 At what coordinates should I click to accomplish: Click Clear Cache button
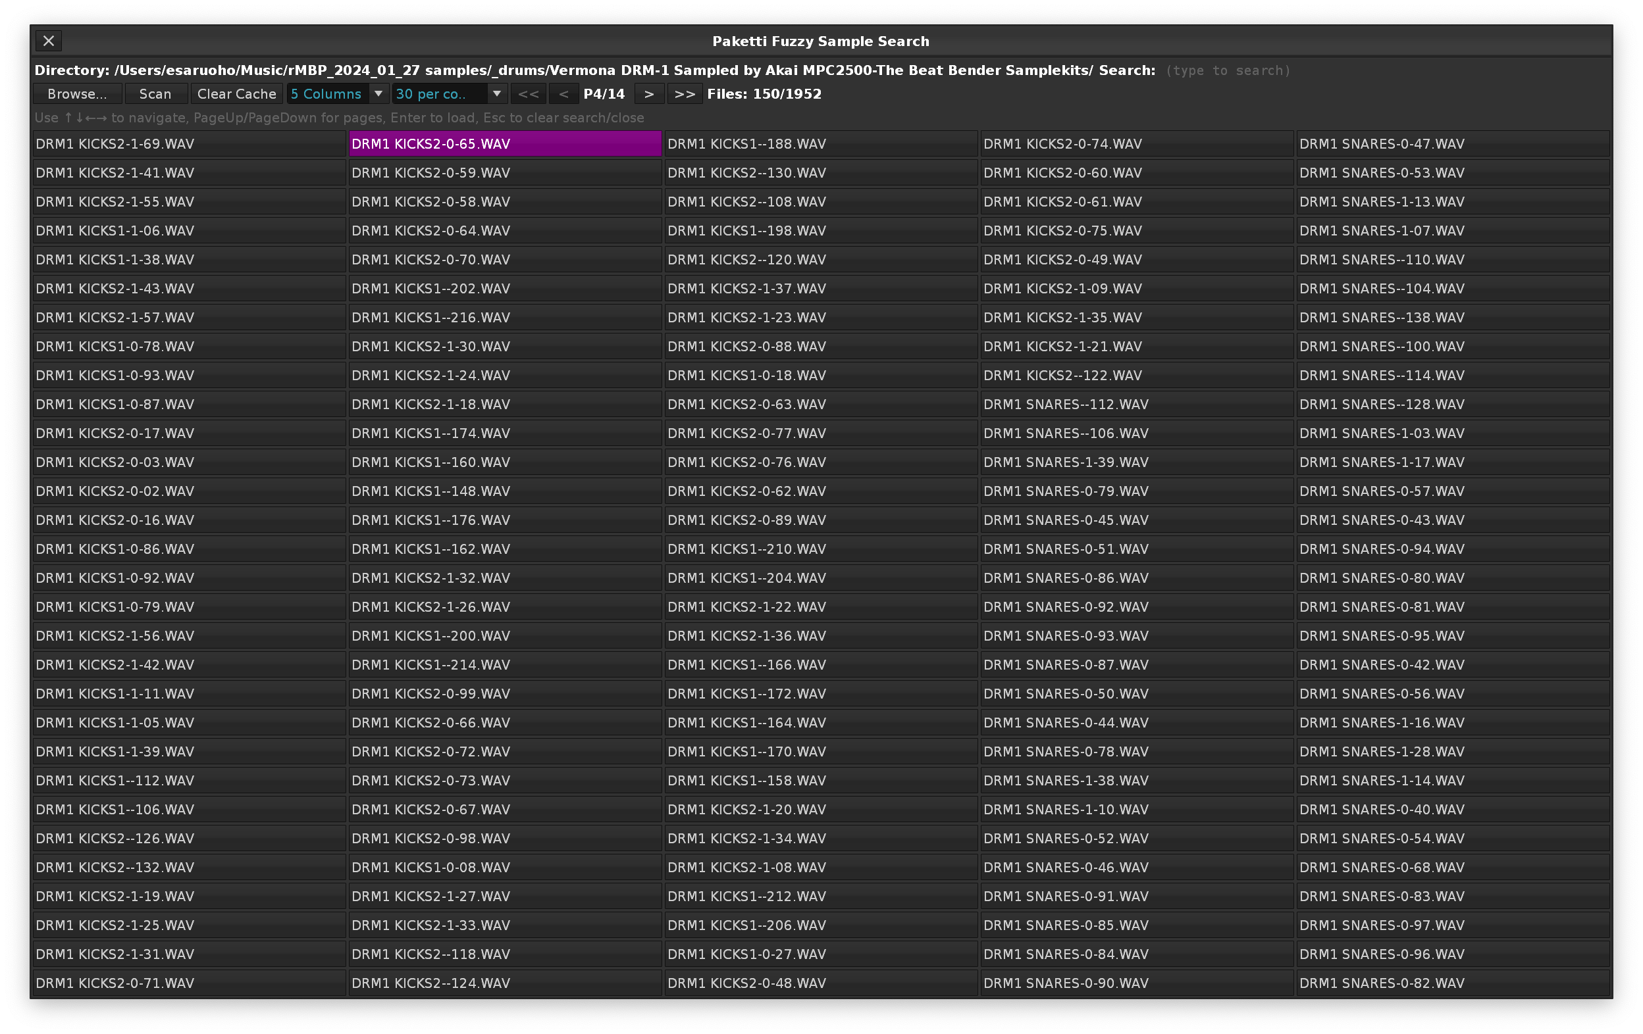click(236, 94)
